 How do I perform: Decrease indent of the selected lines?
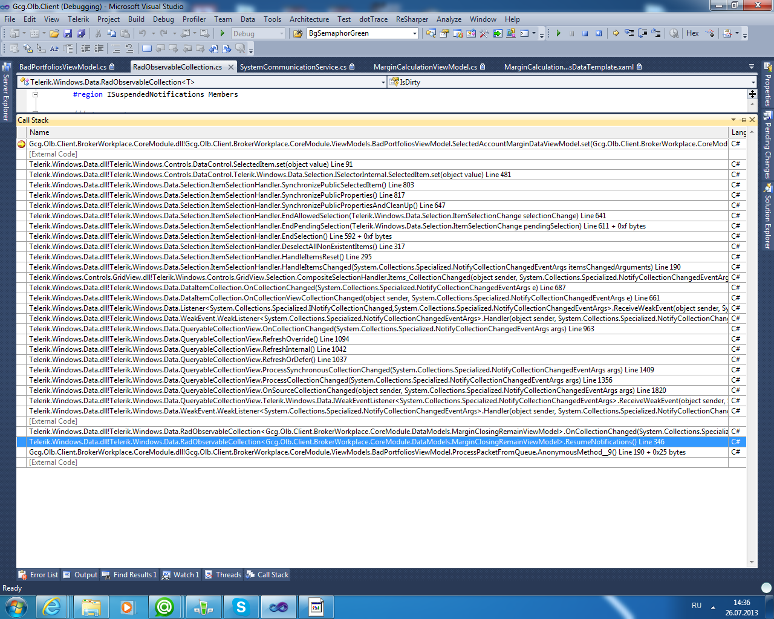(x=85, y=48)
